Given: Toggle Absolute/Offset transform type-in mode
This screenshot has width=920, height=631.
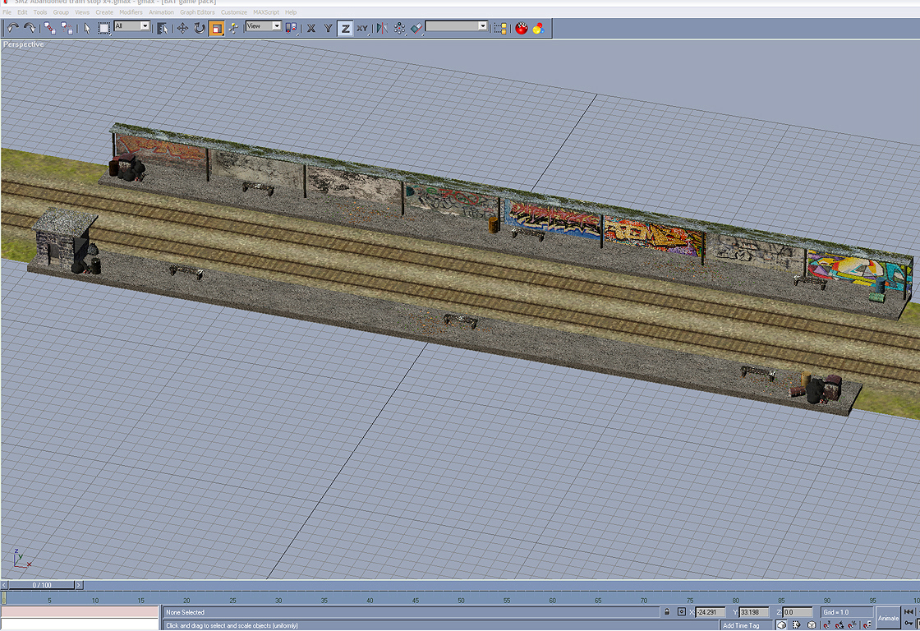Looking at the screenshot, I should click(x=681, y=612).
